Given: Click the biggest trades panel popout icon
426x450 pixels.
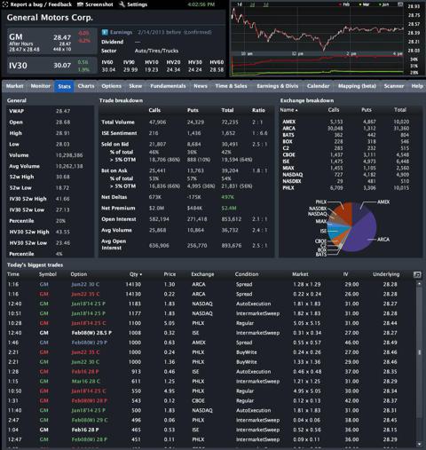Looking at the screenshot, I should click(x=417, y=274).
